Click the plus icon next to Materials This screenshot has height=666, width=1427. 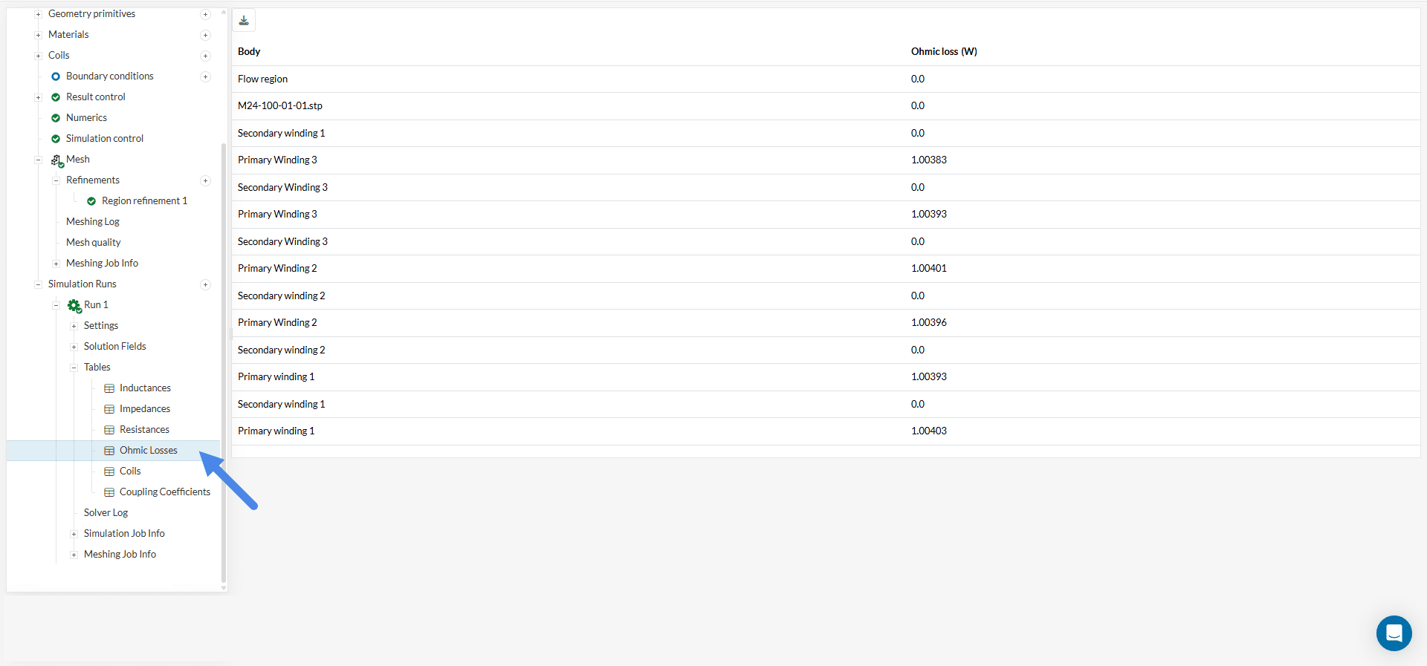pos(206,35)
